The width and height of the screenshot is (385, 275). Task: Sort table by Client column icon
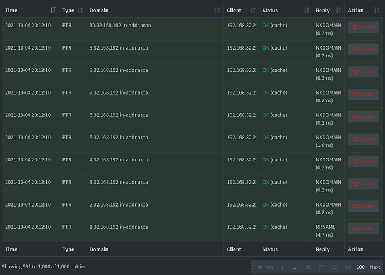pos(253,11)
